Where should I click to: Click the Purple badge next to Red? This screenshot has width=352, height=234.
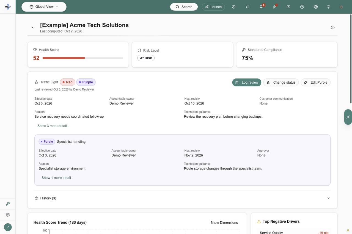click(86, 82)
